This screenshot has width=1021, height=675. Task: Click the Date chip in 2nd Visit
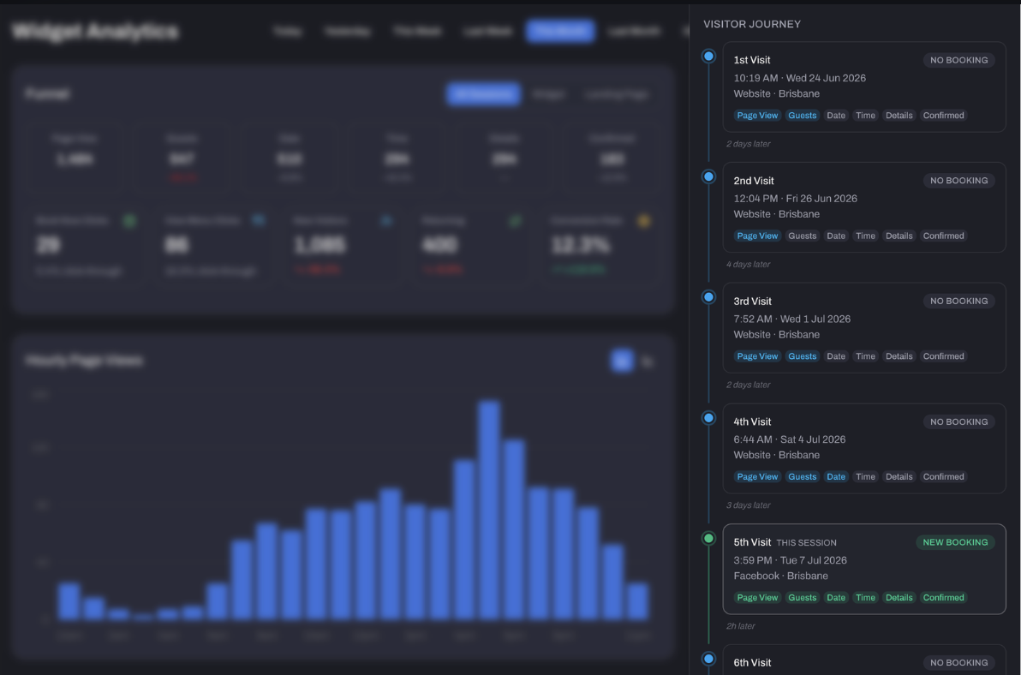pyautogui.click(x=836, y=236)
